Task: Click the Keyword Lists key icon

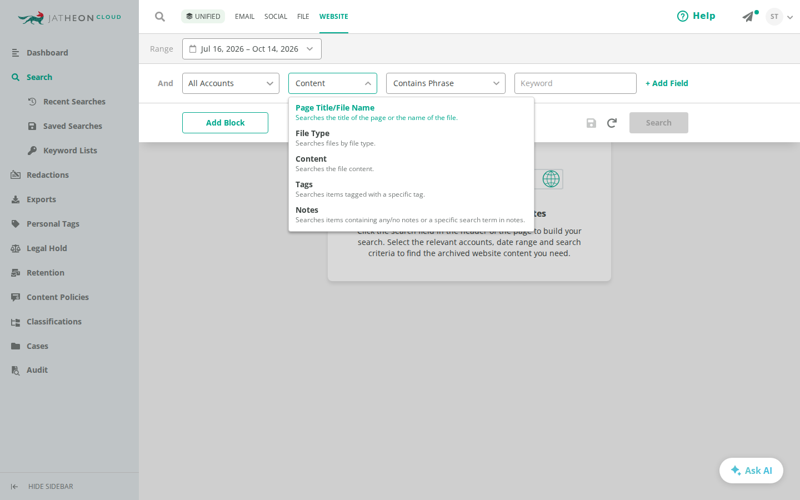Action: point(32,151)
